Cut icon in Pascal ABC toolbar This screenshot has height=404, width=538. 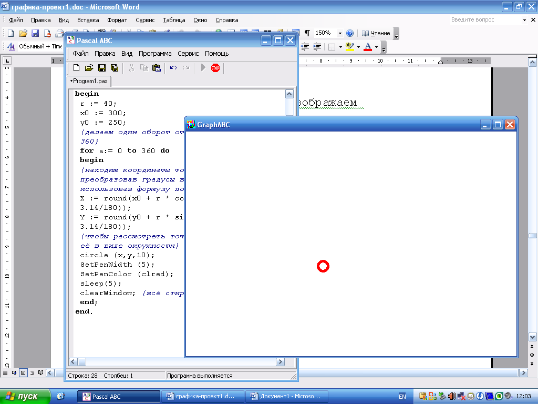(x=131, y=68)
